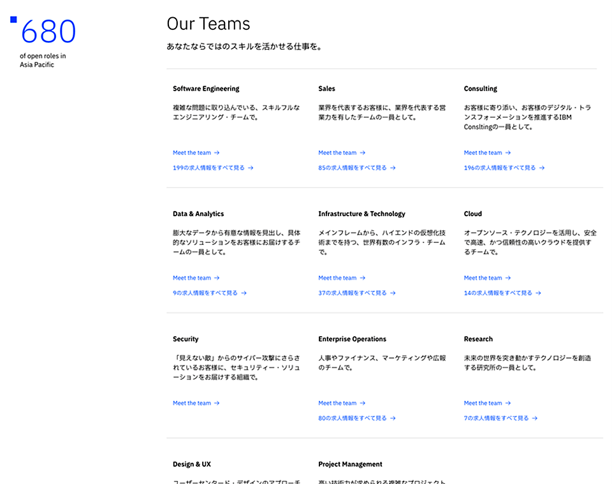Open Infrastructure & Technology Meet the team link

(x=337, y=278)
